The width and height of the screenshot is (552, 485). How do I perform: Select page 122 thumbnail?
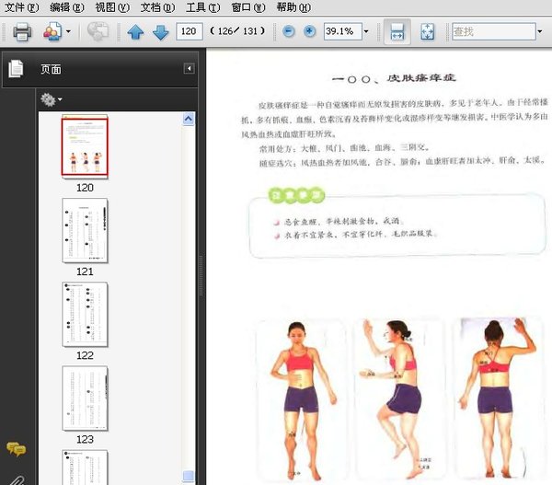[85, 314]
